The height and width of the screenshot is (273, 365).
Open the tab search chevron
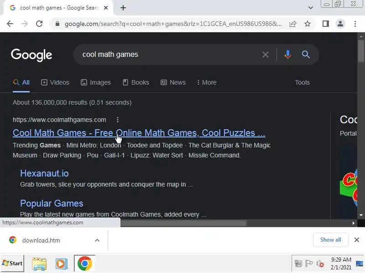click(x=311, y=8)
